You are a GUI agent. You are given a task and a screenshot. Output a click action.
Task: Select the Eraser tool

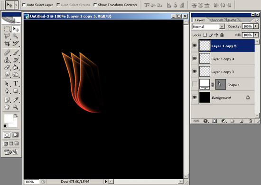pyautogui.click(x=7, y=67)
